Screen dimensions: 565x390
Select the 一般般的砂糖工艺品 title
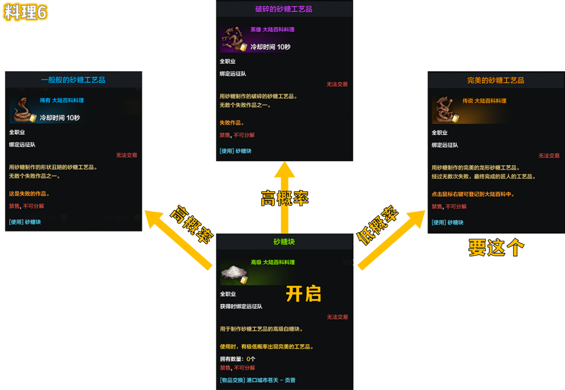tap(73, 80)
